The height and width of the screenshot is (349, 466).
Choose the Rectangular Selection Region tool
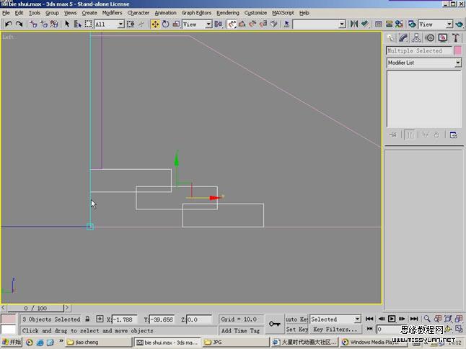88,24
